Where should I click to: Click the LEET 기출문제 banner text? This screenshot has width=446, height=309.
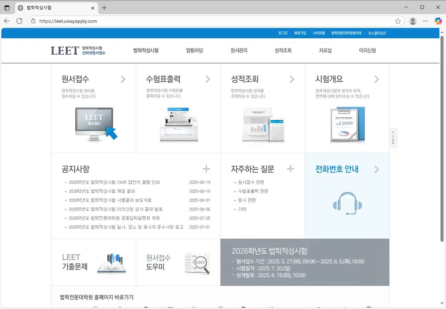[x=75, y=262]
